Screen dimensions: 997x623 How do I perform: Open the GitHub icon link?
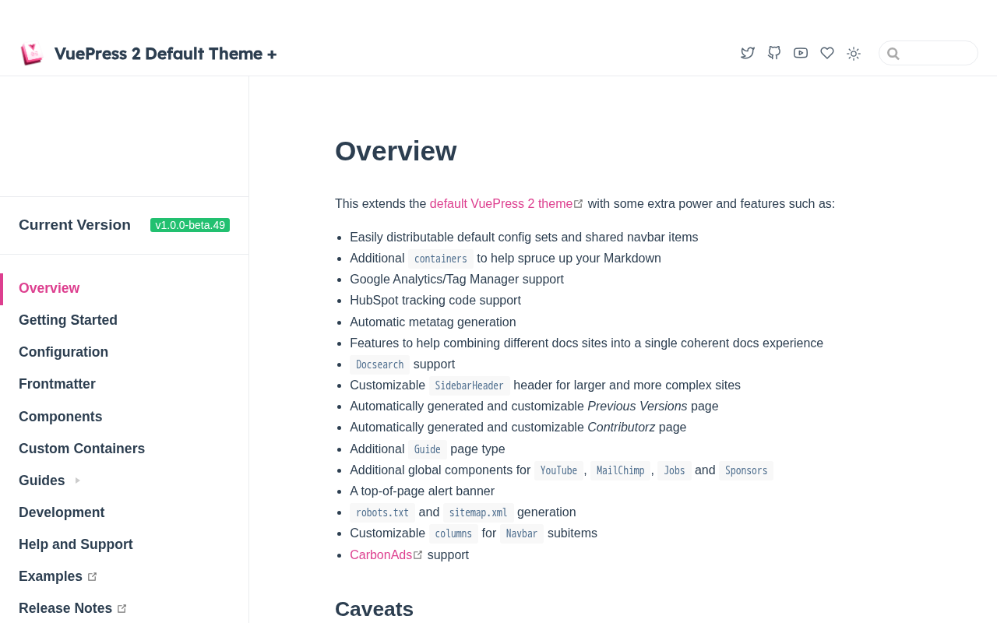coord(774,53)
